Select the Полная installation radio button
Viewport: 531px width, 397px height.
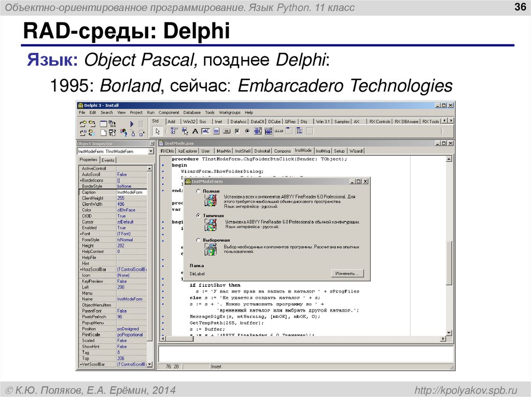(x=199, y=191)
